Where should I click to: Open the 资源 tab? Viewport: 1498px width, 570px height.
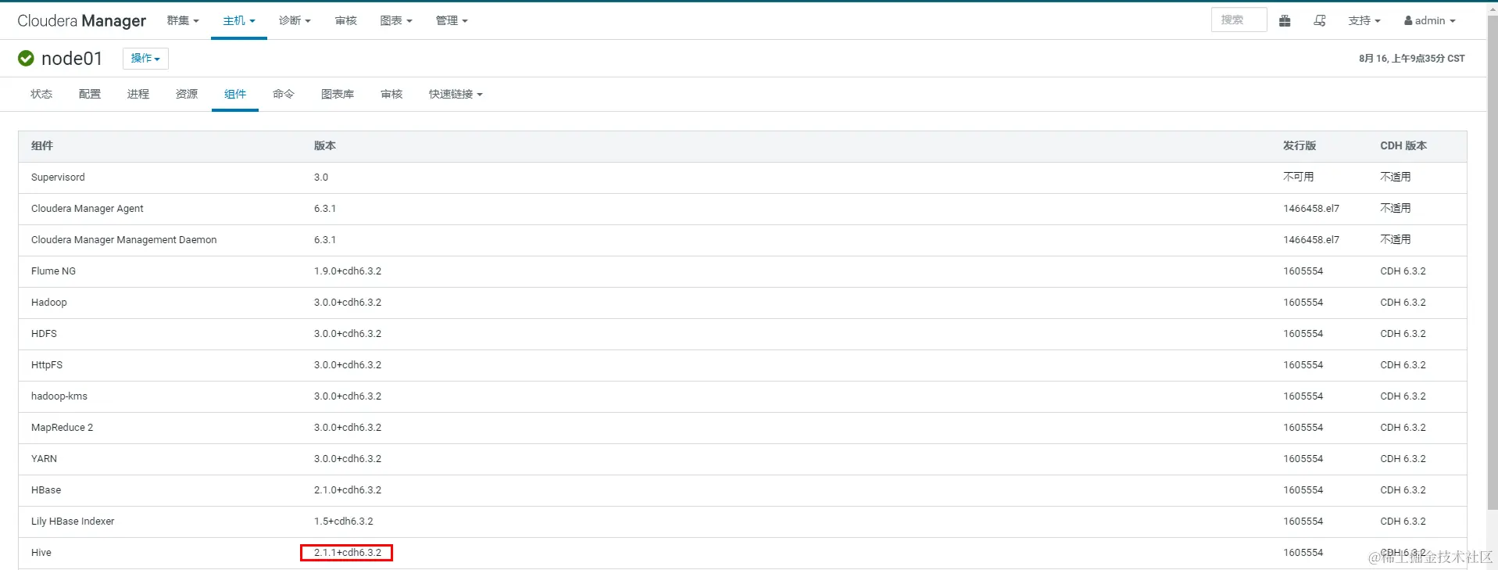pos(187,94)
